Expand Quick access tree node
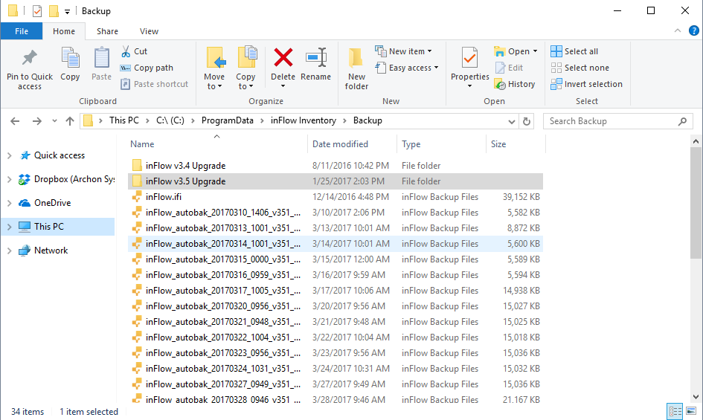 click(x=10, y=155)
